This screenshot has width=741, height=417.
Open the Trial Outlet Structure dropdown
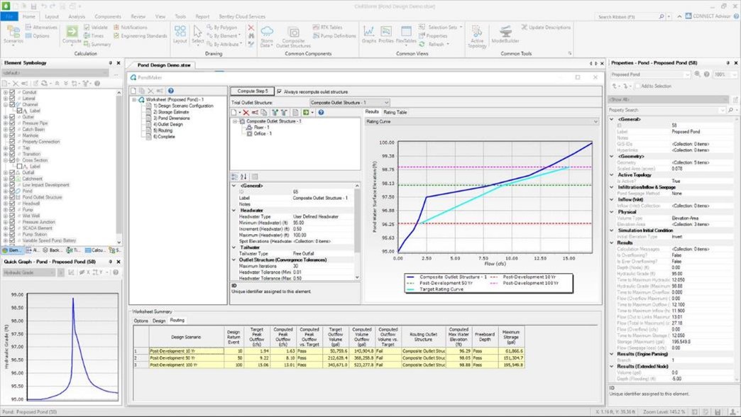[x=387, y=103]
